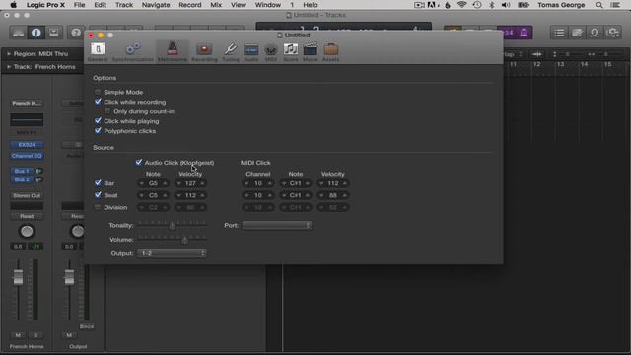Increase Bar MIDI channel 10 stepper
Image resolution: width=631 pixels, height=355 pixels.
269,183
